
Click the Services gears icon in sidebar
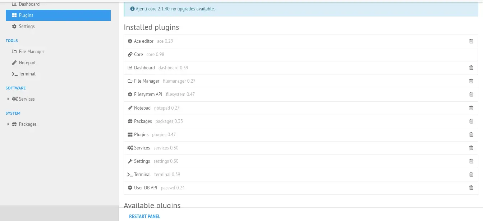point(14,99)
